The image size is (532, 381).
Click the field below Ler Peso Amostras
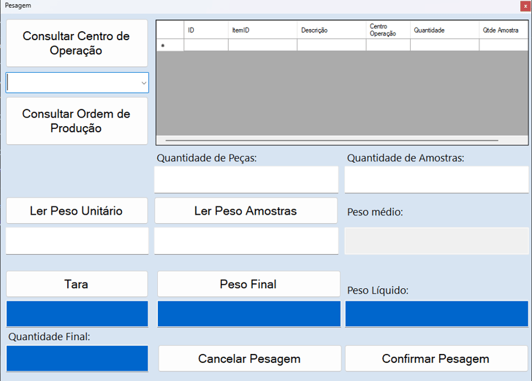[x=247, y=241]
